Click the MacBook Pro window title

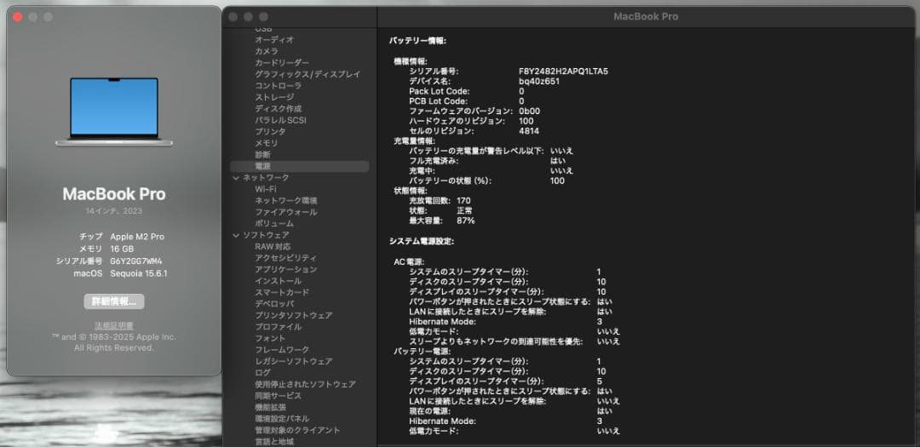[646, 16]
